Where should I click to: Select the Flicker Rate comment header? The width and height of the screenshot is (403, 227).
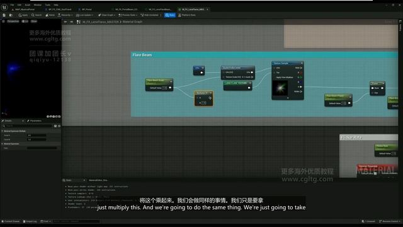coord(368,137)
